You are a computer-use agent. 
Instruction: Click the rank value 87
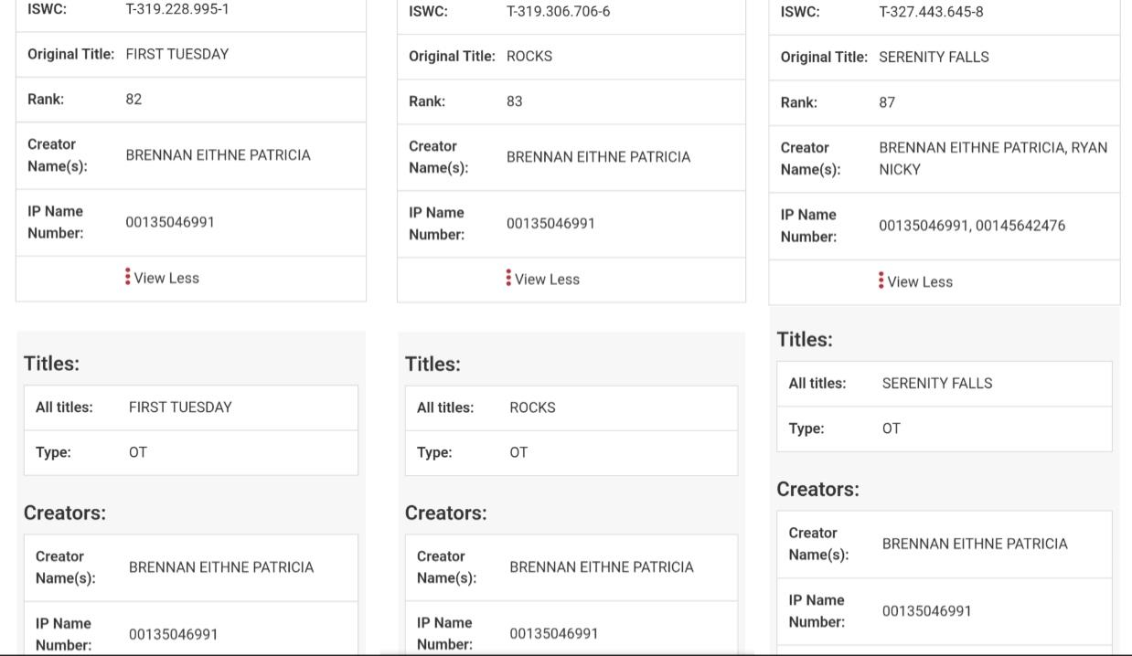coord(887,102)
